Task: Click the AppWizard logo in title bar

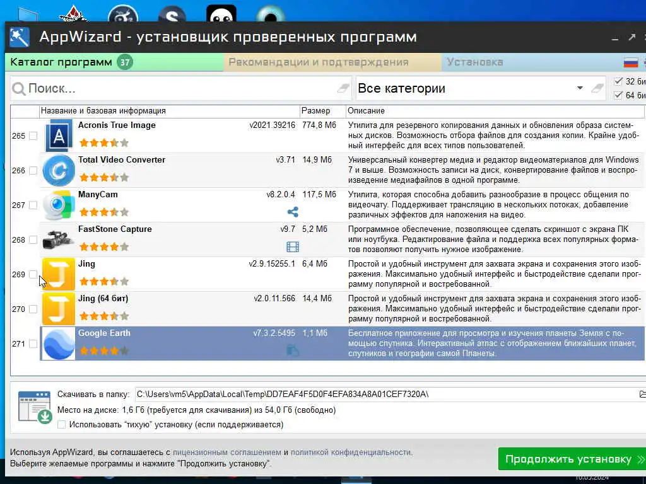Action: (x=20, y=37)
